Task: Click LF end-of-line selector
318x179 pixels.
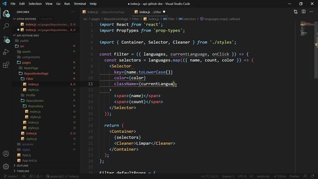Action: pyautogui.click(x=251, y=176)
